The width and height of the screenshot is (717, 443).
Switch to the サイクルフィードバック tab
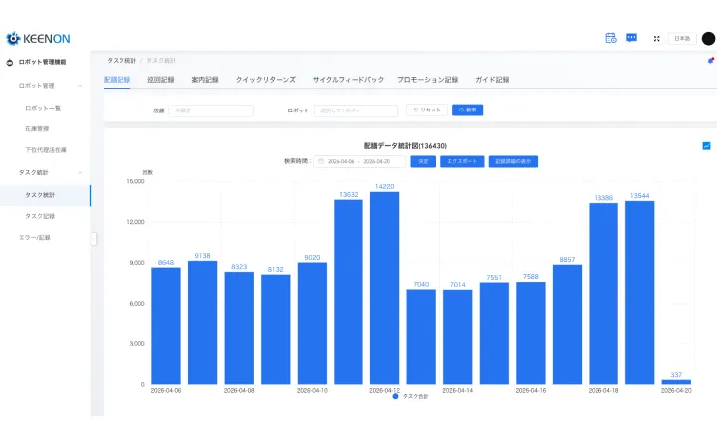(x=348, y=79)
